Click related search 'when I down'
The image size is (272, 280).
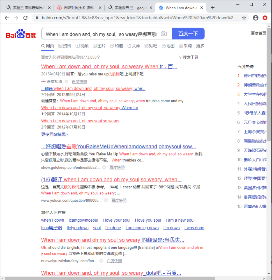[x=53, y=220]
